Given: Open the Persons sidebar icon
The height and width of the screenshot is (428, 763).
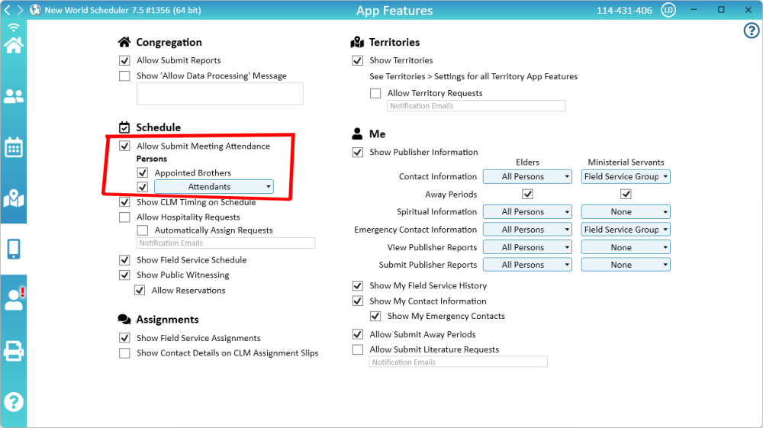Looking at the screenshot, I should point(13,96).
